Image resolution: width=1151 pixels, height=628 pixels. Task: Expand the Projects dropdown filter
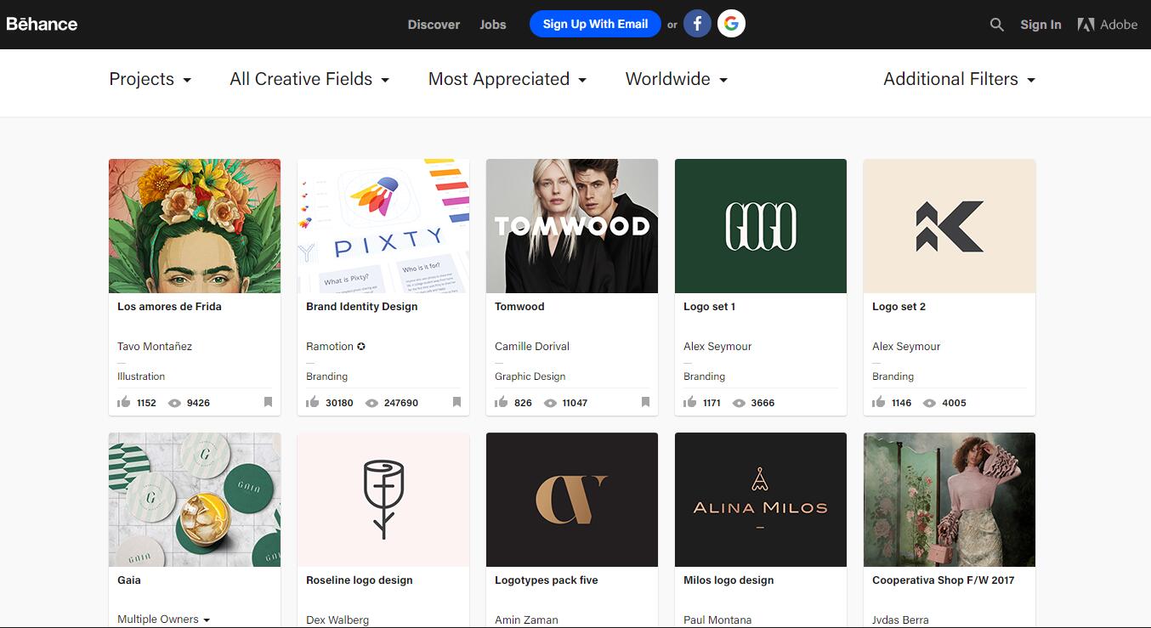(x=150, y=79)
